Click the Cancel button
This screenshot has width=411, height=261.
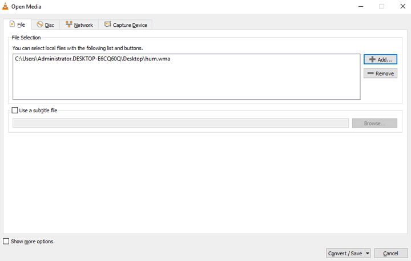[391, 253]
